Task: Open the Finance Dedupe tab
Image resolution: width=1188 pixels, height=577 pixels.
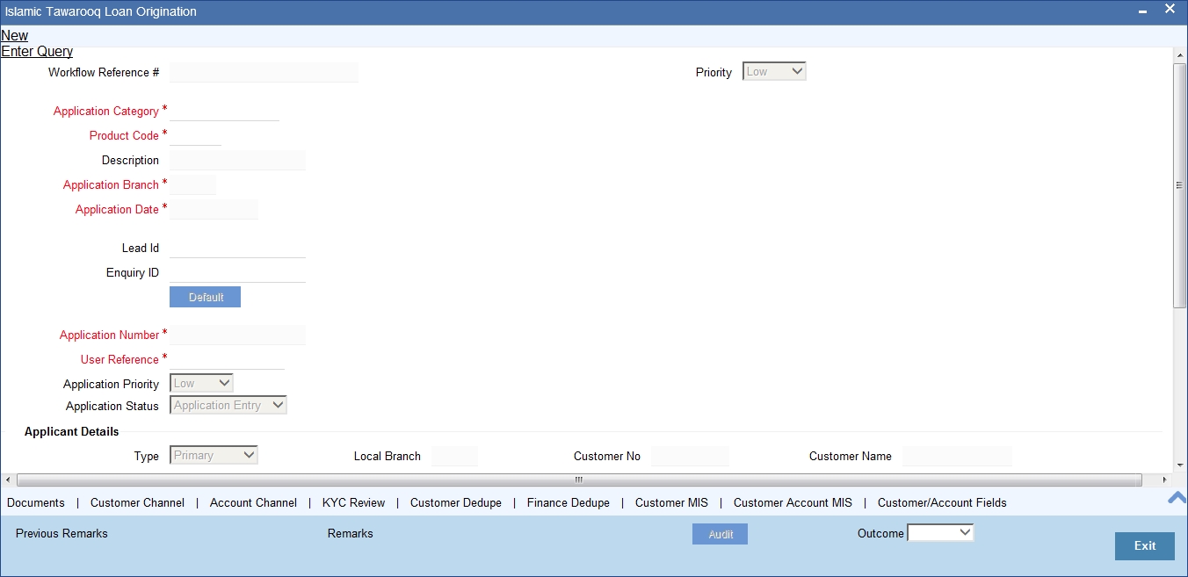Action: 568,503
